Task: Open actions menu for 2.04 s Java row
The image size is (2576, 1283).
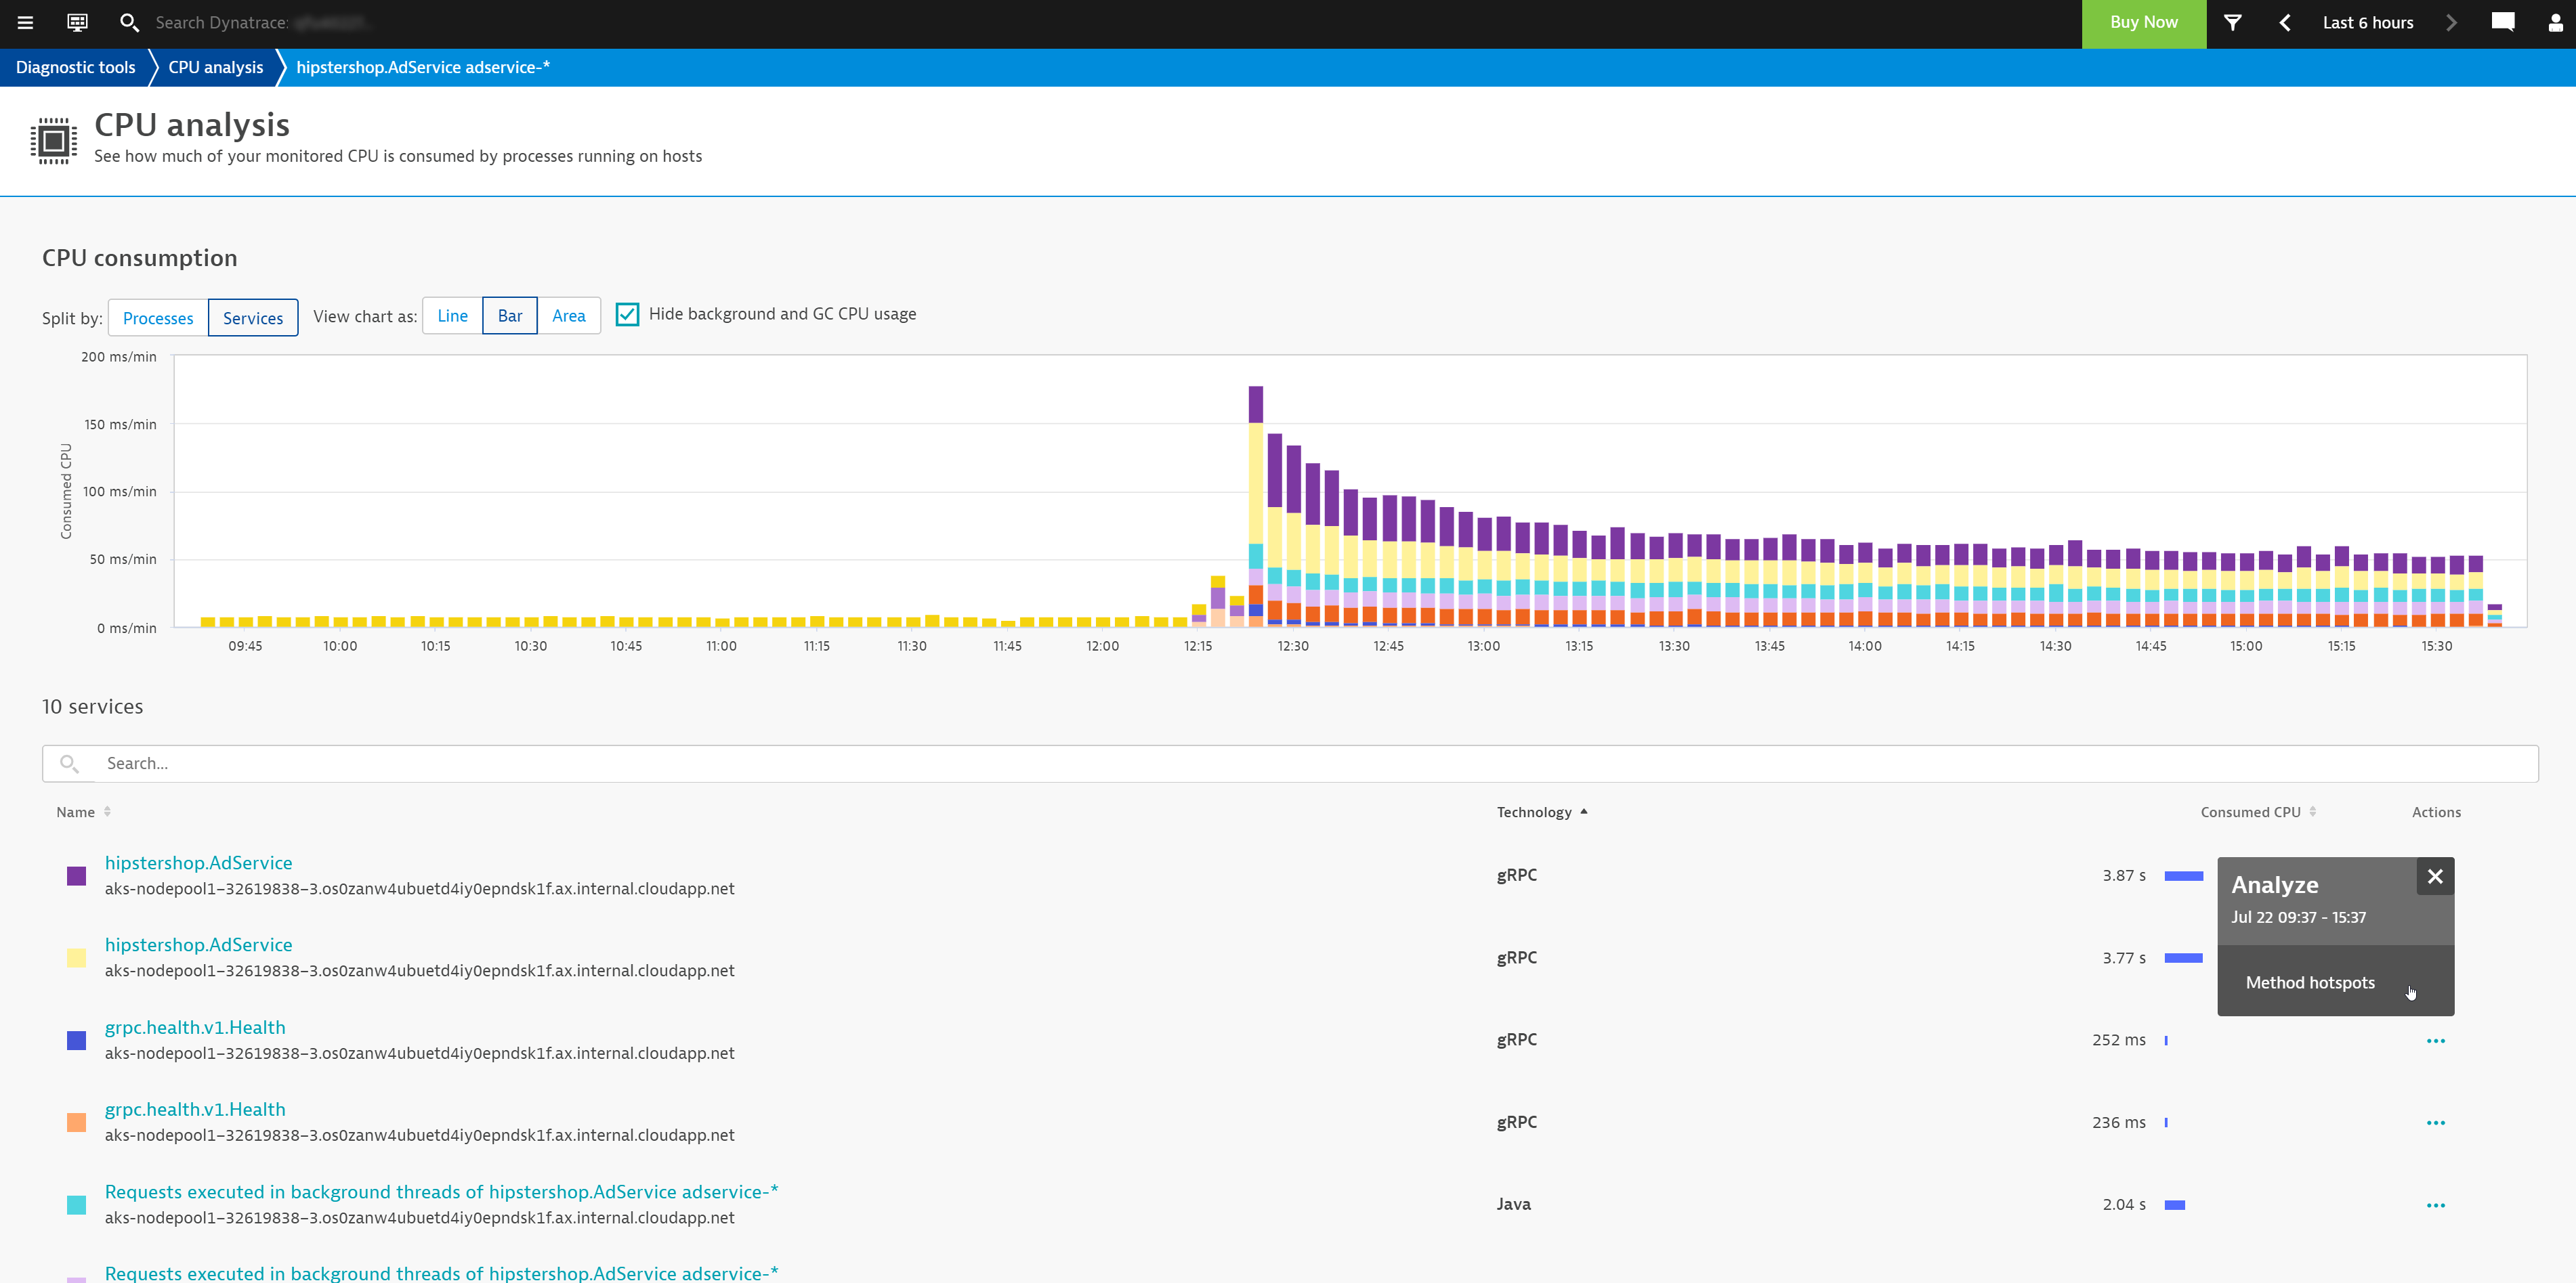Action: pos(2435,1205)
